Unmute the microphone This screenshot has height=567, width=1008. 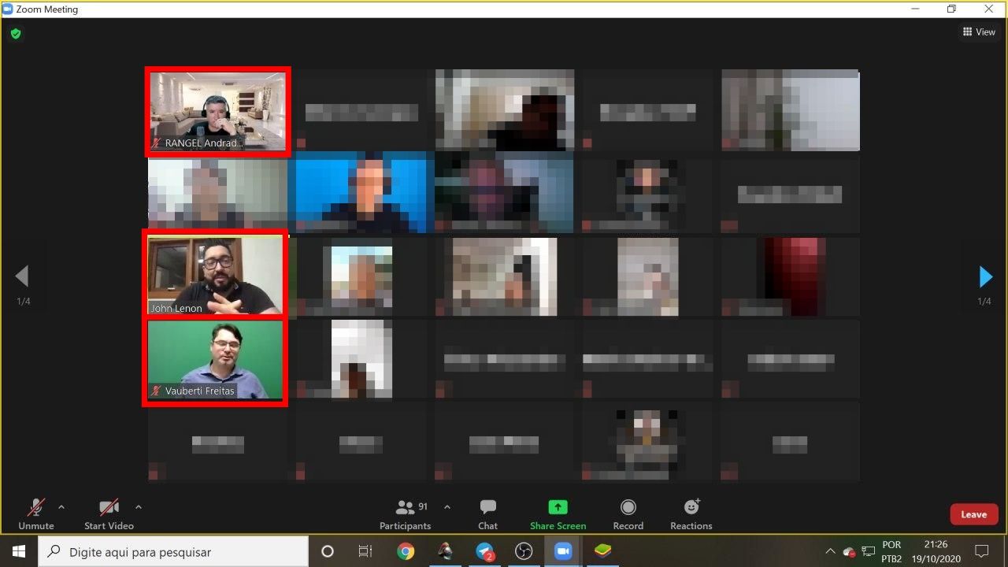pos(36,514)
